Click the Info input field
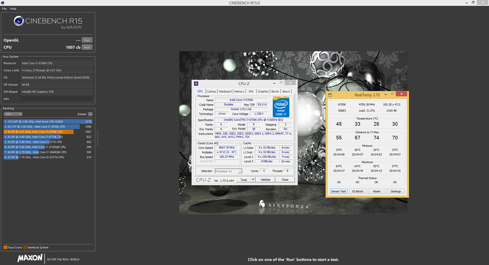 [57, 99]
